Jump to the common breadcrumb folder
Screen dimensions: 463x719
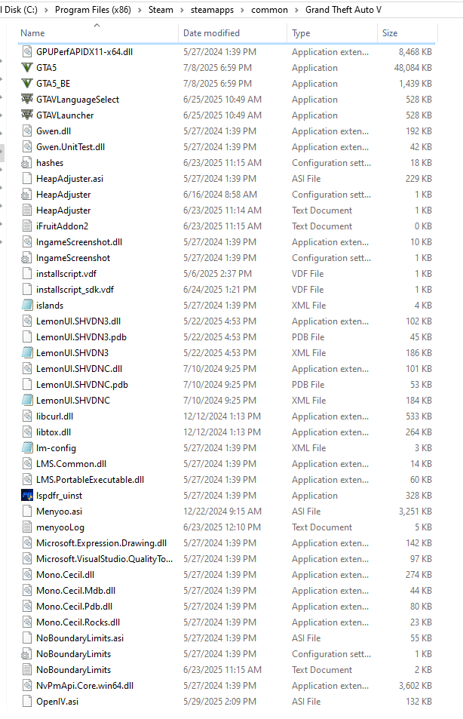coord(269,10)
